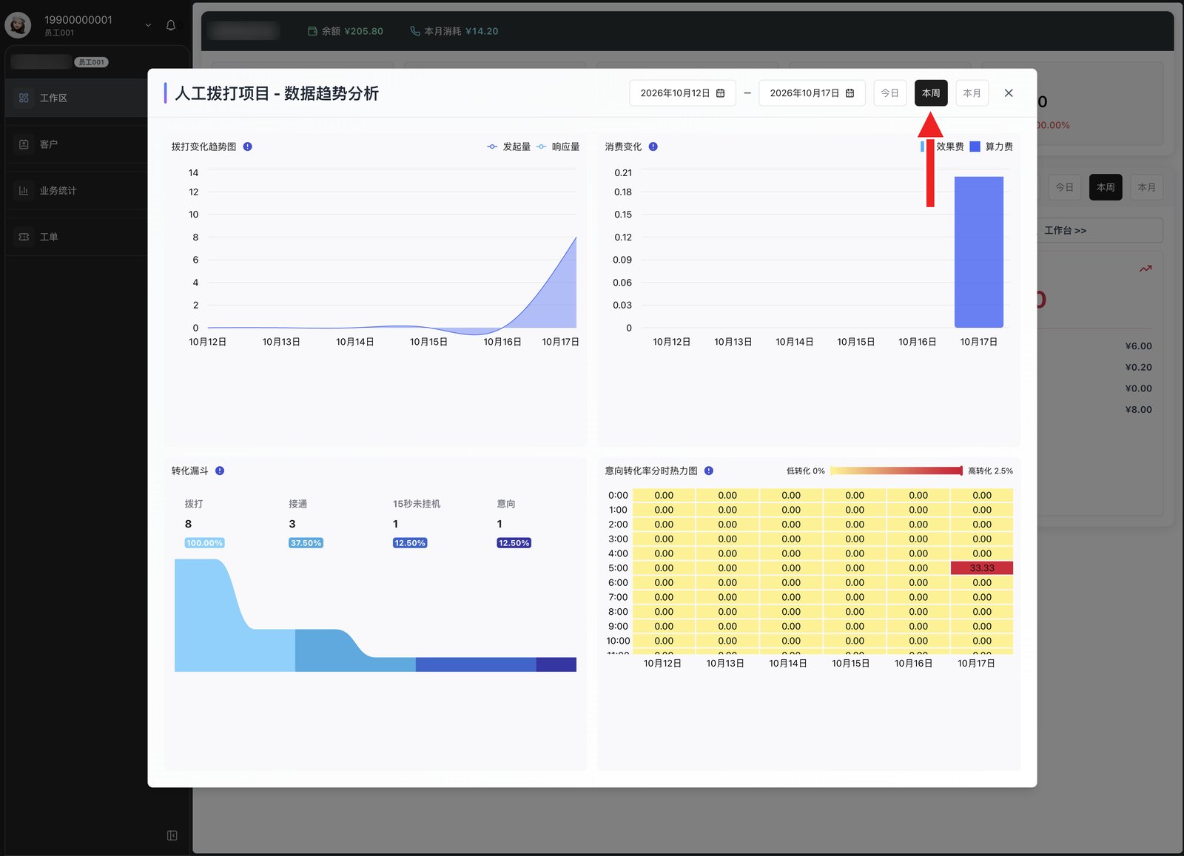Select 本周 range in the dialog
The width and height of the screenshot is (1184, 856).
(931, 93)
